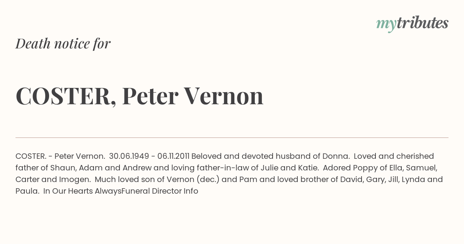This screenshot has height=244, width=464.
Task: Click the word "Vernon" in the large title
Action: pos(223,96)
